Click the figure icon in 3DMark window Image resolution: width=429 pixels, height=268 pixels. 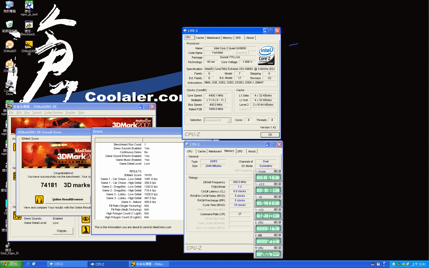[86, 230]
